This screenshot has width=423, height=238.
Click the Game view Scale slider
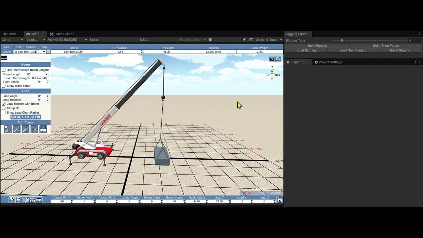point(119,40)
